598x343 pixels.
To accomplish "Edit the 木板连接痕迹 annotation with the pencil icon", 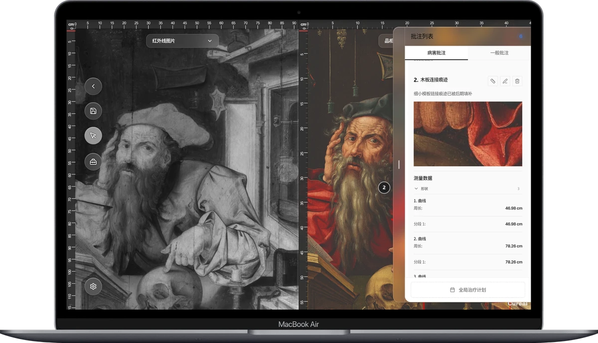I will tap(505, 81).
